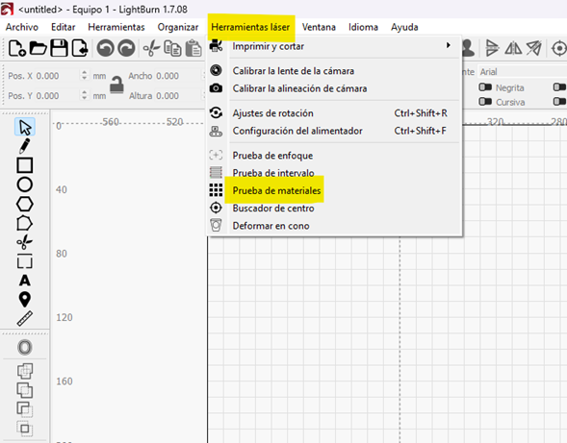Select the Draw Lines pencil tool

tap(24, 146)
